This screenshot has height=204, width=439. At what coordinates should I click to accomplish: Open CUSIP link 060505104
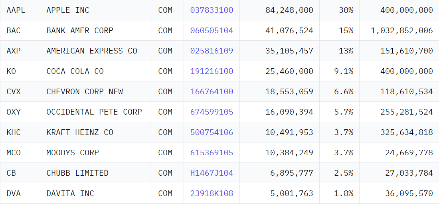(212, 30)
